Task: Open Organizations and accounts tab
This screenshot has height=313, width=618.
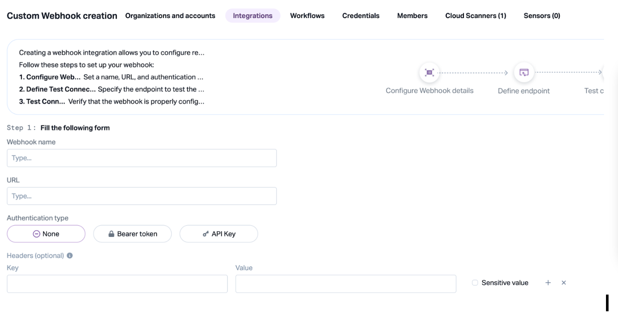Action: tap(170, 16)
